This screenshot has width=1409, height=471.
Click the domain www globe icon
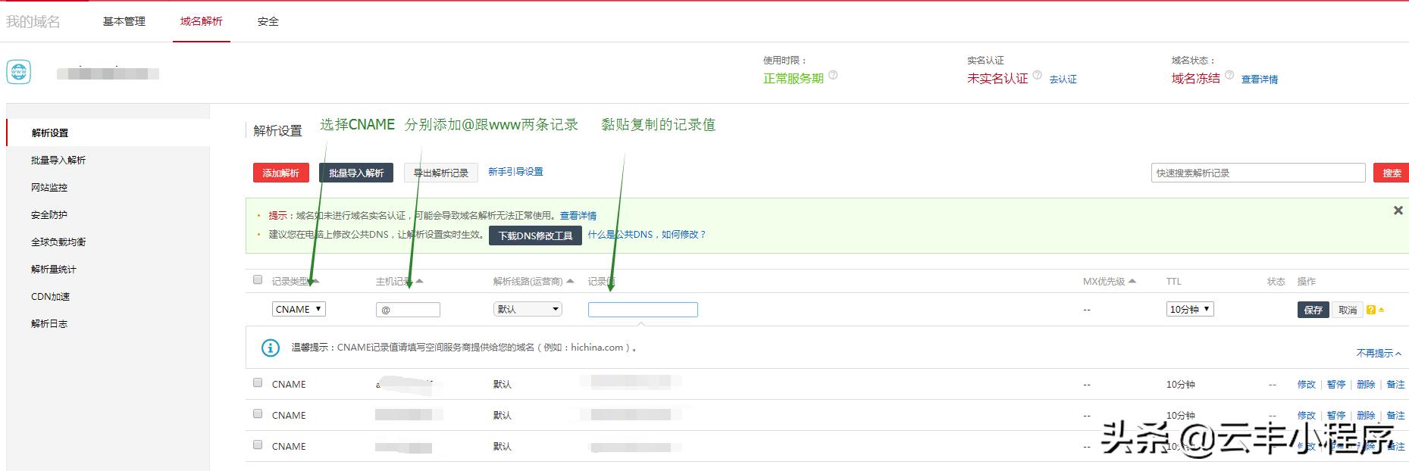pyautogui.click(x=19, y=72)
